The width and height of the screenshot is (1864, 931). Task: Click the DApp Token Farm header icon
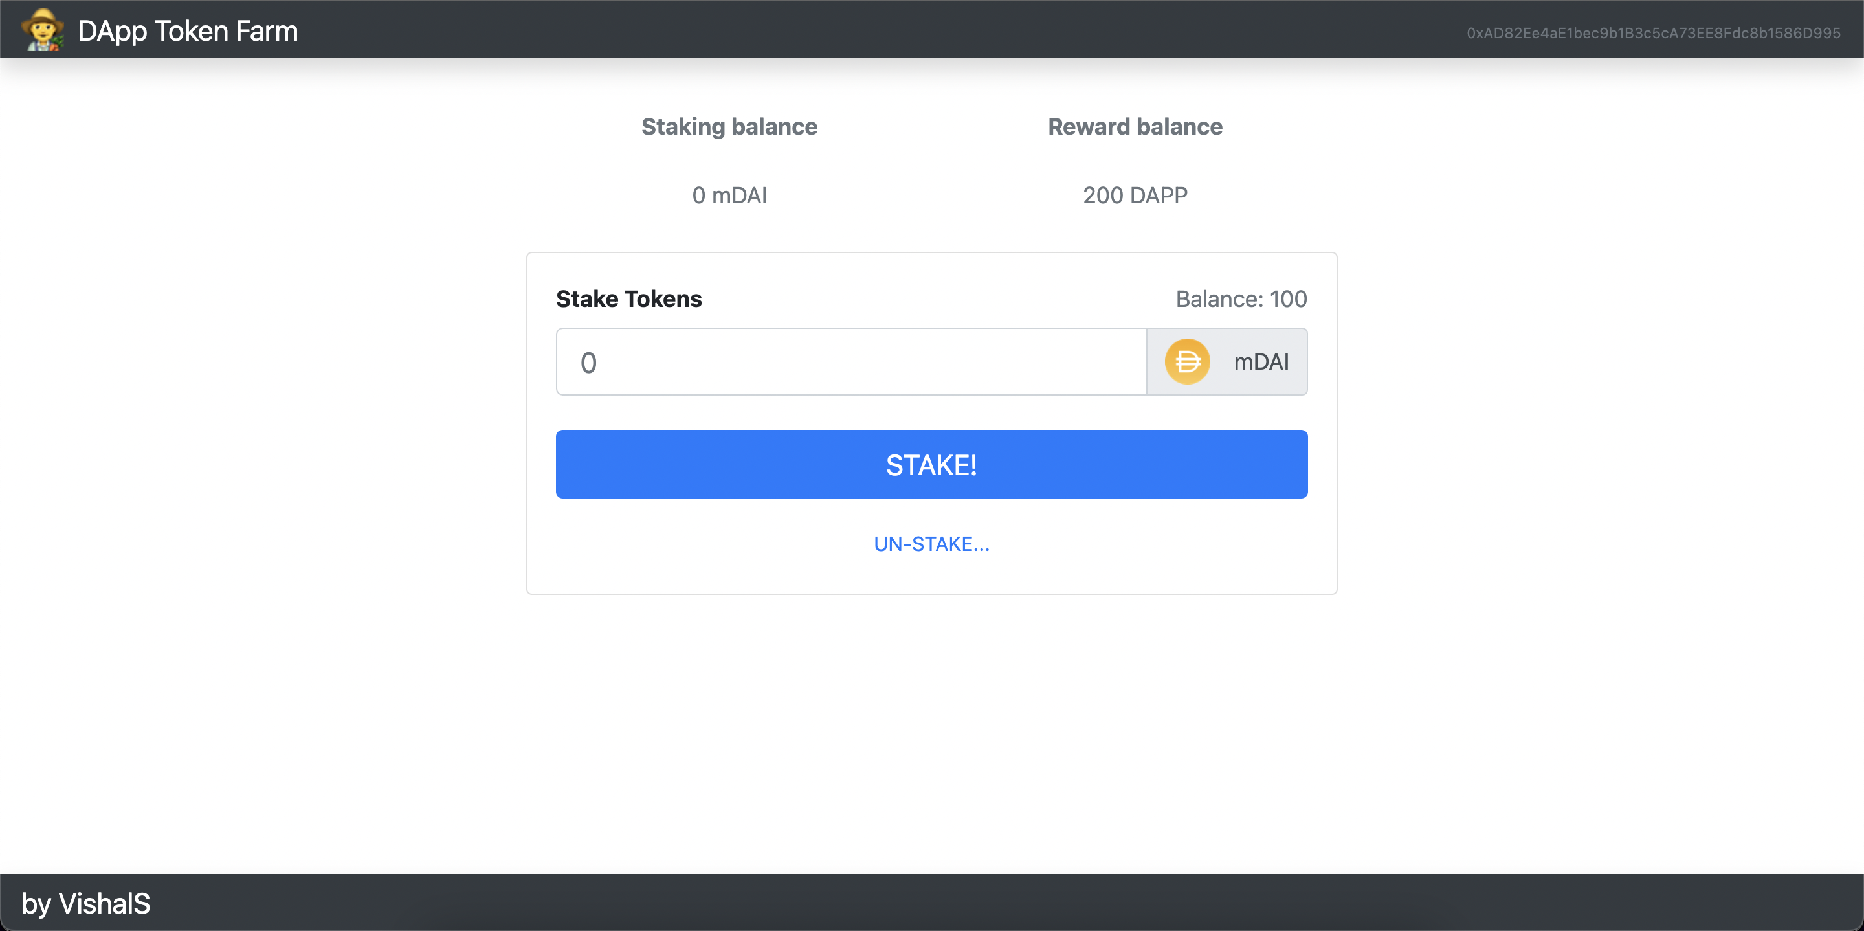(x=41, y=30)
